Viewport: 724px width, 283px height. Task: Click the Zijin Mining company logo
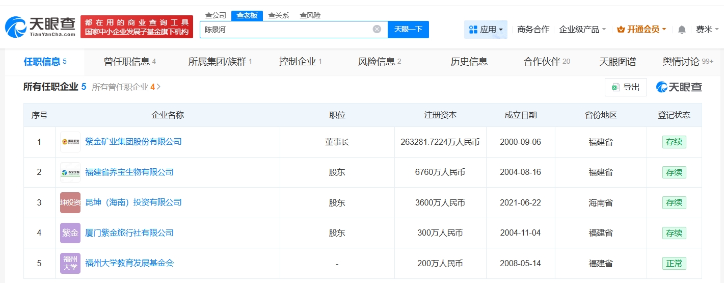pos(70,142)
